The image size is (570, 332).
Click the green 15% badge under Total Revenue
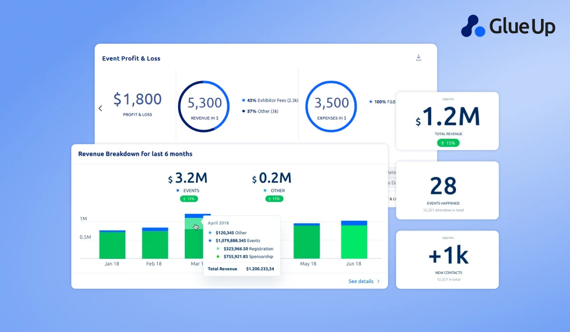(447, 143)
